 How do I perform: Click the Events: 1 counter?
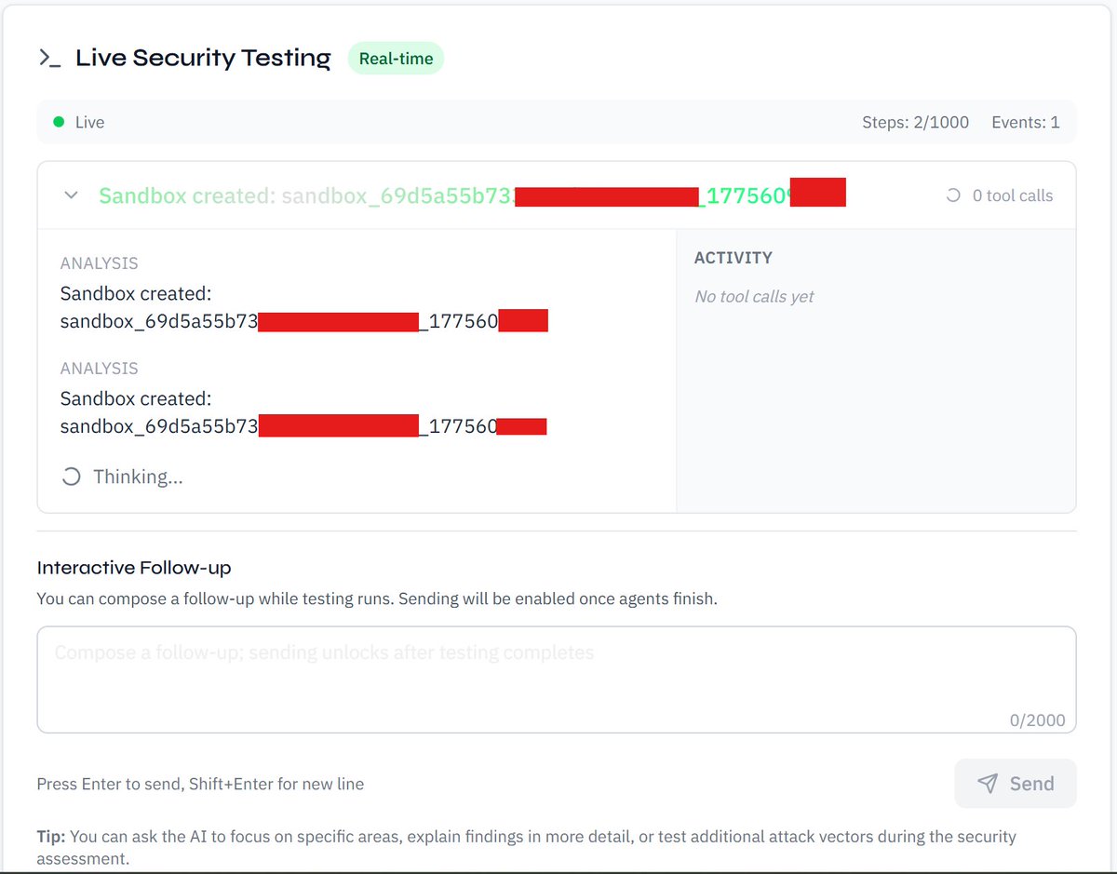(1026, 122)
